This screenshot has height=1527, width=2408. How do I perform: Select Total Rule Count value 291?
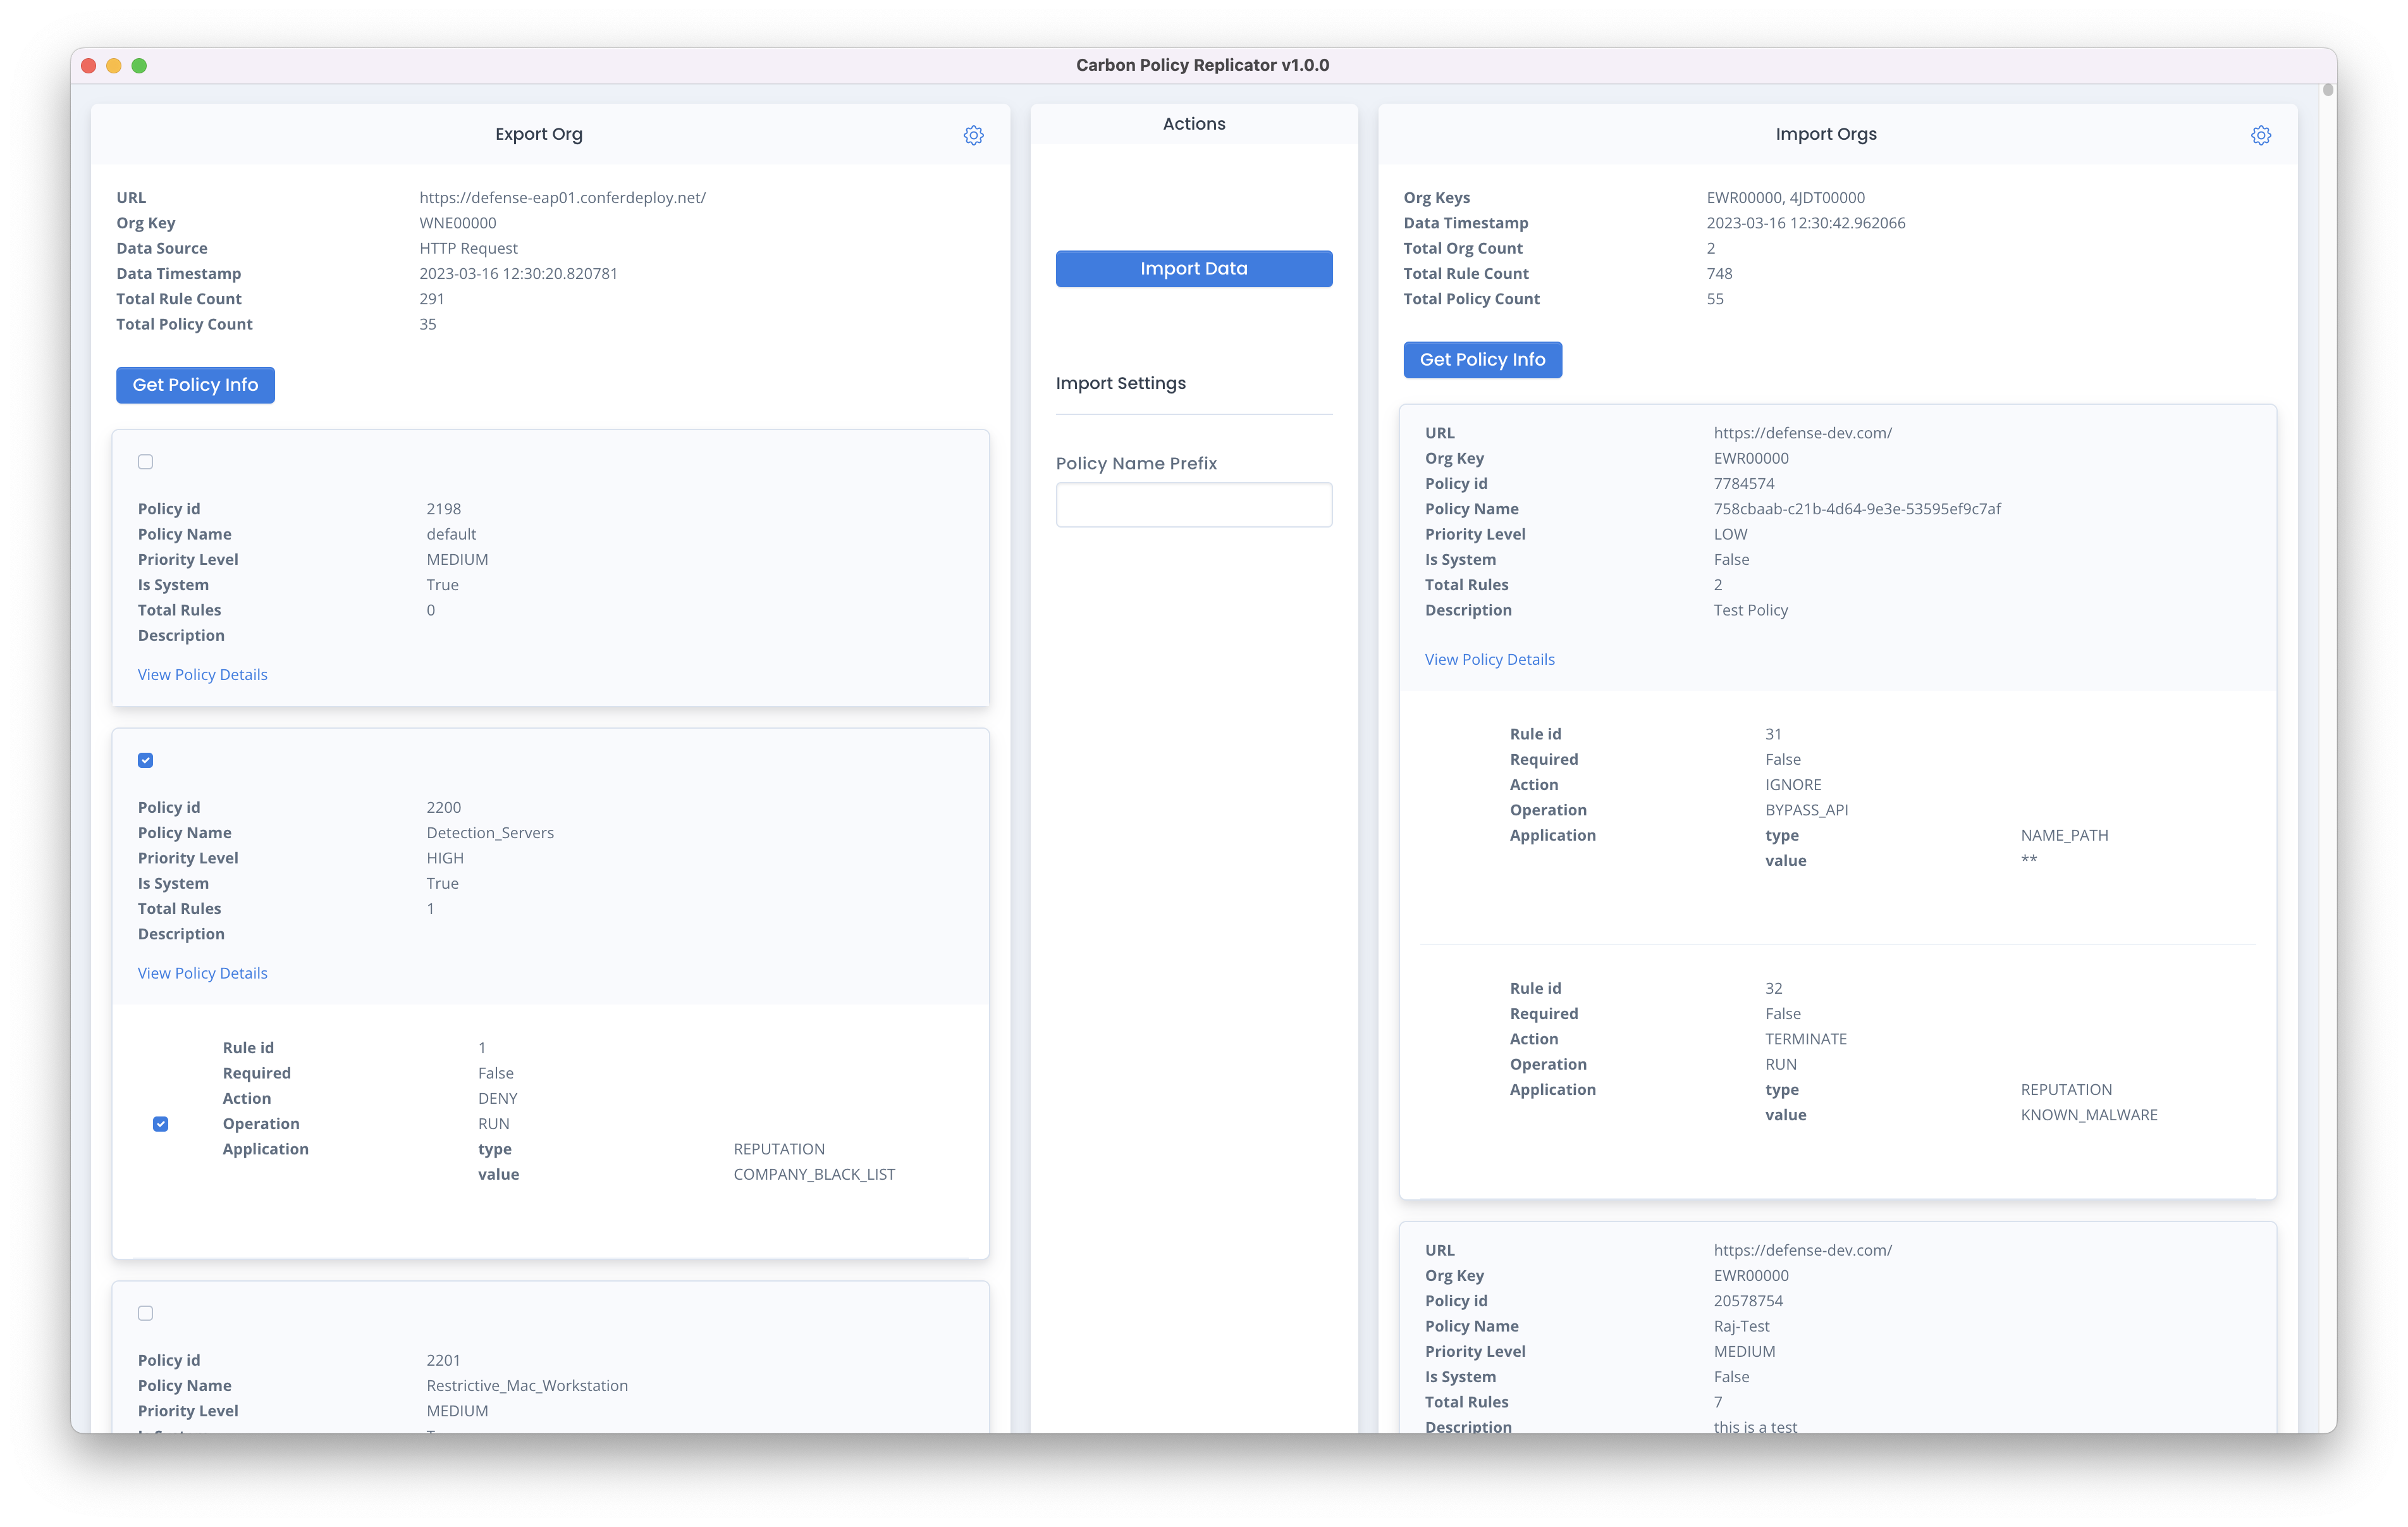tap(431, 298)
